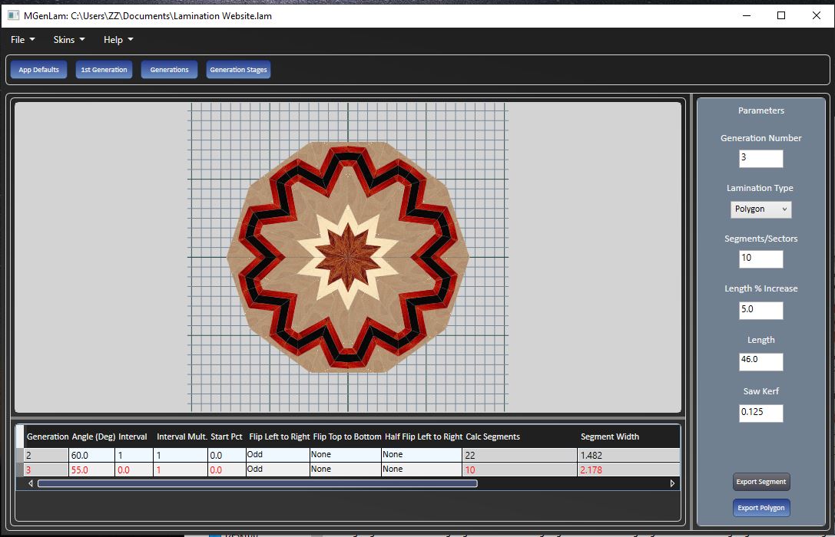Click the Segments/Sectors input field
Screen dimensions: 835x537
coord(760,259)
